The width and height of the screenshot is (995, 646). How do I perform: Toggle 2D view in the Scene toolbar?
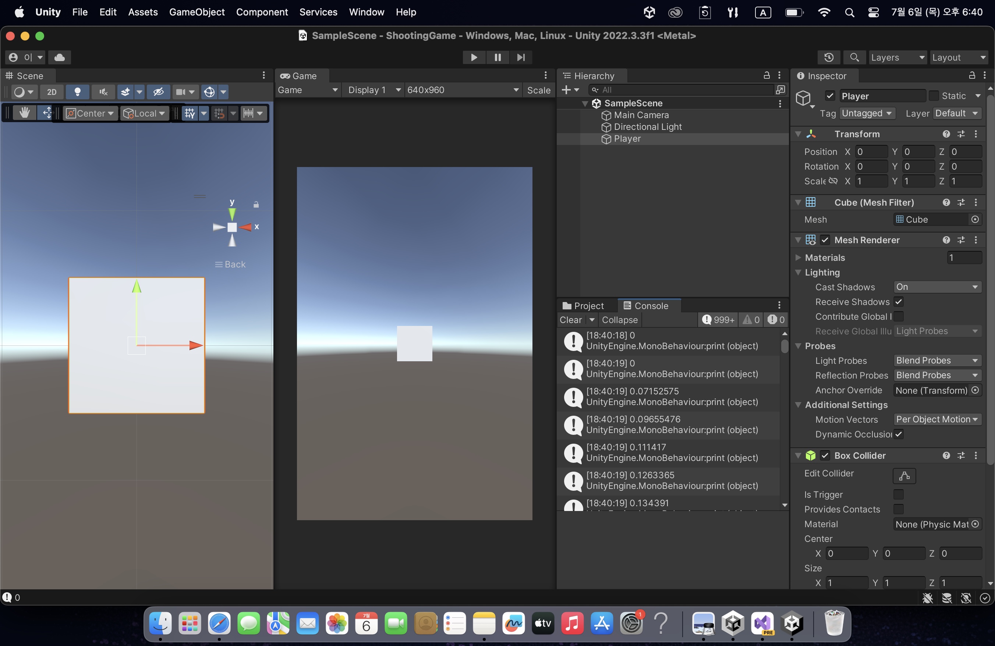(52, 92)
